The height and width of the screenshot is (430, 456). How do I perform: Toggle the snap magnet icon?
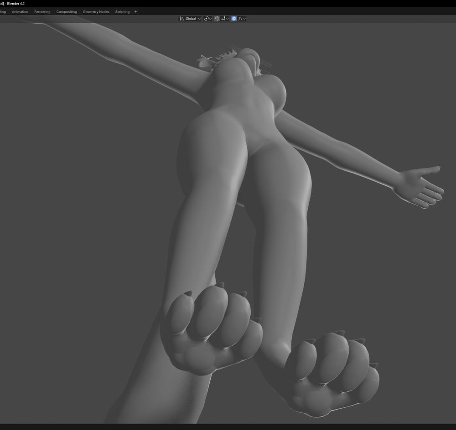217,19
